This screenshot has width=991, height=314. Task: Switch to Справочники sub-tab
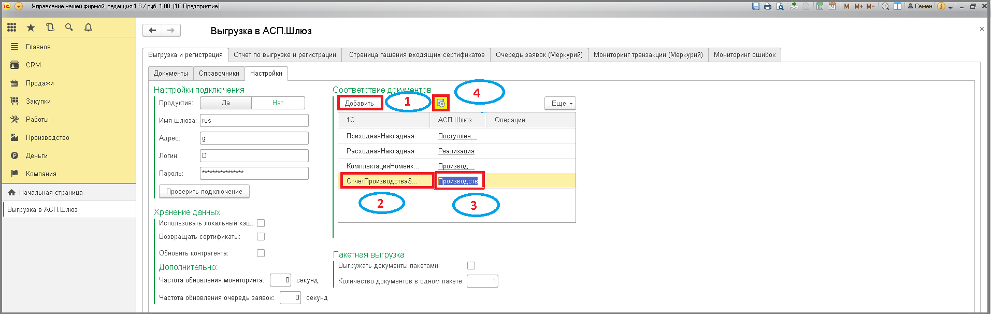[x=219, y=73]
